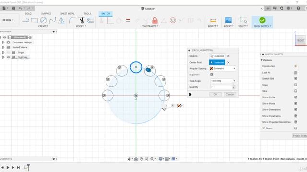Image resolution: width=307 pixels, height=172 pixels.
Task: Toggle the Show Constraints checkbox
Action: coord(295,116)
